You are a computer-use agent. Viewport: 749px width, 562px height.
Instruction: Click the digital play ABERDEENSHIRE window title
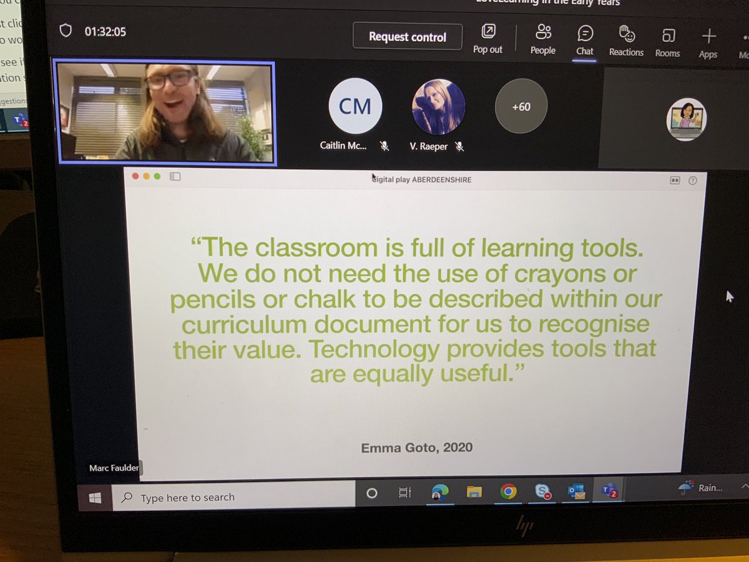pos(421,179)
